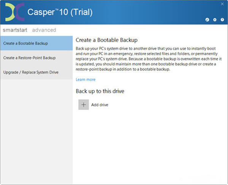Image resolution: width=228 pixels, height=185 pixels.
Task: Click the Create a Bootable Backup heading
Action: [106, 40]
